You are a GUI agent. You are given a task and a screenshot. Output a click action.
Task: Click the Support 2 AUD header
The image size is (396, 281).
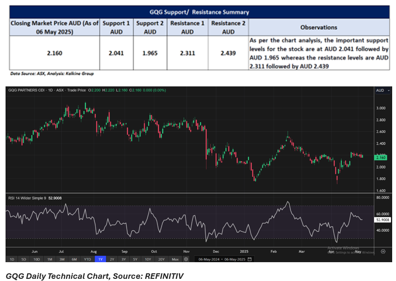coord(150,27)
